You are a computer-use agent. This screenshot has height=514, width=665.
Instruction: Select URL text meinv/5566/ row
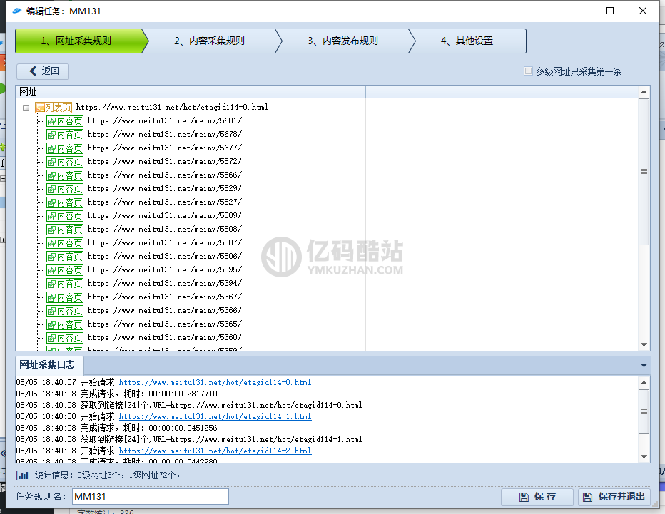point(165,175)
